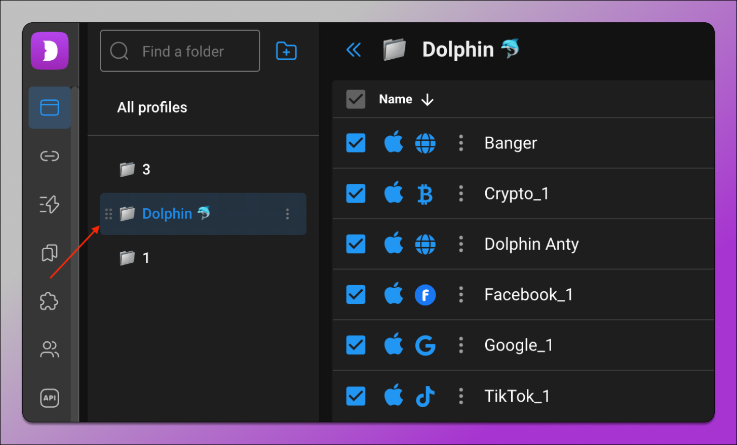The height and width of the screenshot is (445, 737).
Task: Select All profiles in folder list
Action: (x=152, y=107)
